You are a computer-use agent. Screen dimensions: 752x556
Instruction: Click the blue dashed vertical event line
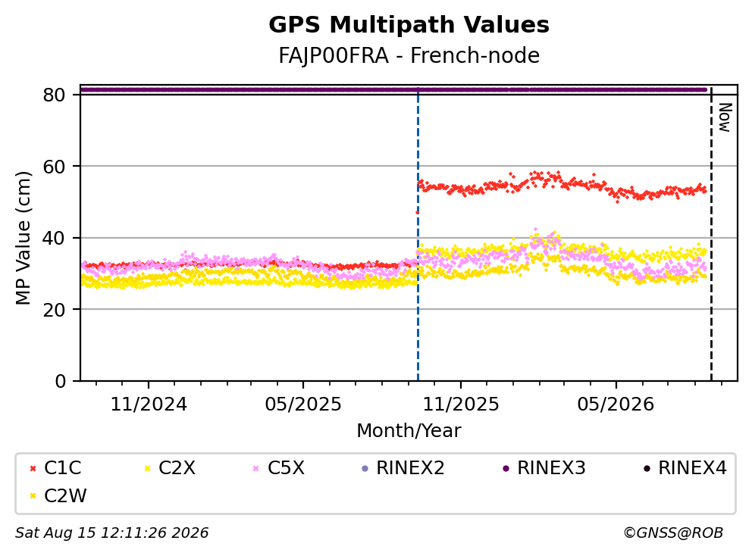pos(418,235)
